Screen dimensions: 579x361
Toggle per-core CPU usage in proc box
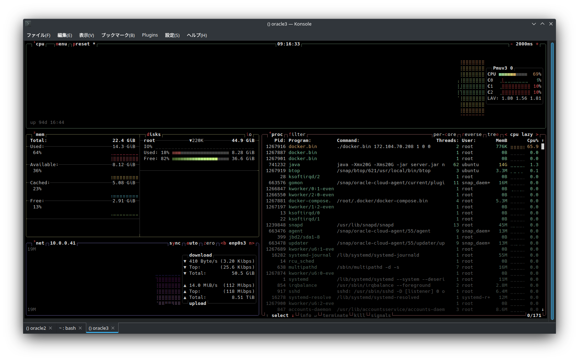[x=444, y=135]
